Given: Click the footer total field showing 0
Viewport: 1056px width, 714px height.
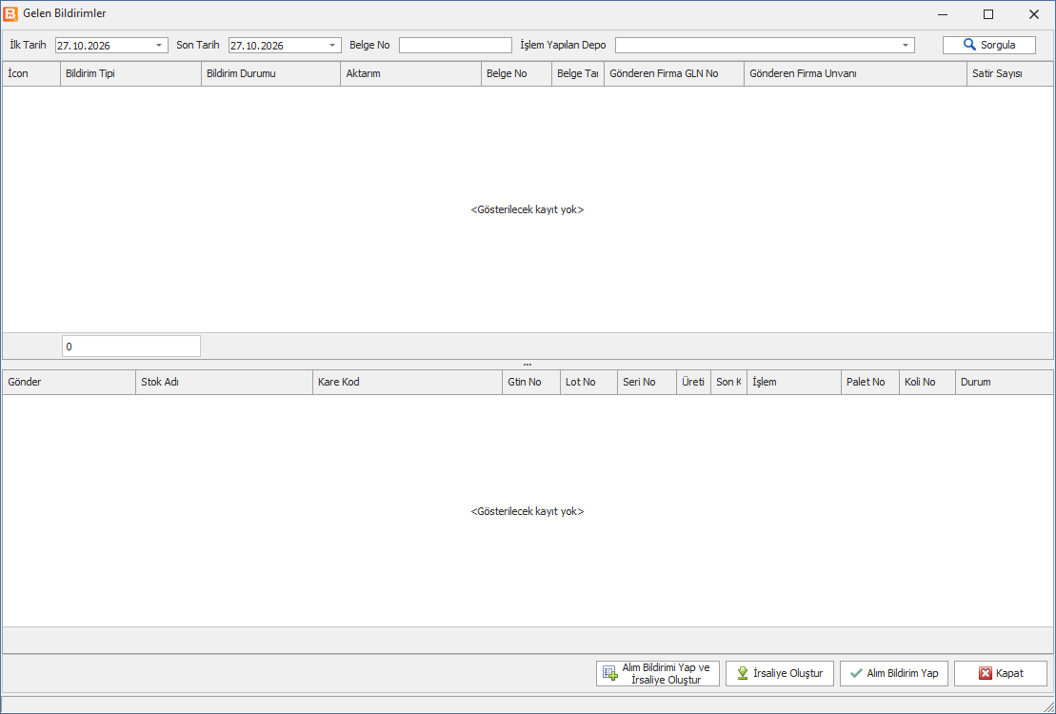Looking at the screenshot, I should click(x=131, y=347).
